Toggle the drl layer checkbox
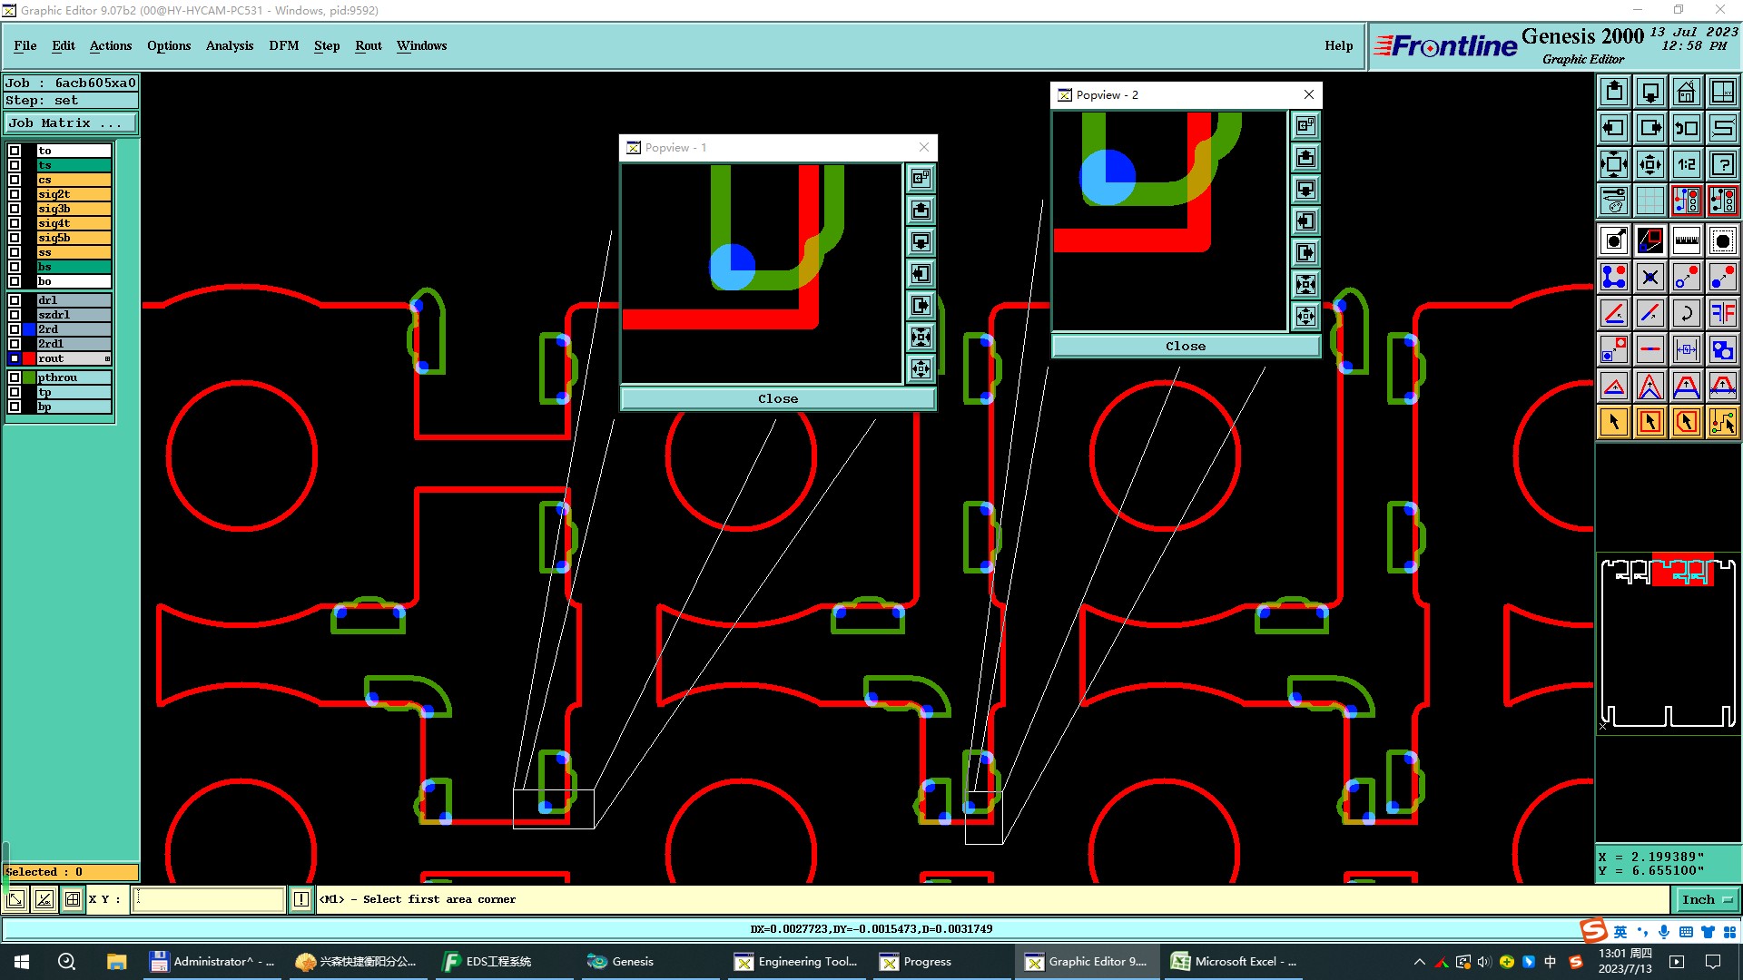This screenshot has width=1743, height=980. (x=15, y=300)
